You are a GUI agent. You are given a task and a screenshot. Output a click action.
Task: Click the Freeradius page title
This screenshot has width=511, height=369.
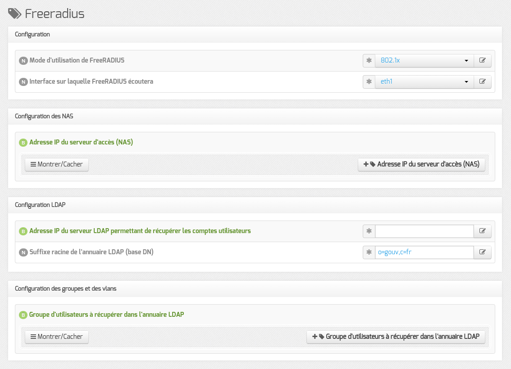55,13
